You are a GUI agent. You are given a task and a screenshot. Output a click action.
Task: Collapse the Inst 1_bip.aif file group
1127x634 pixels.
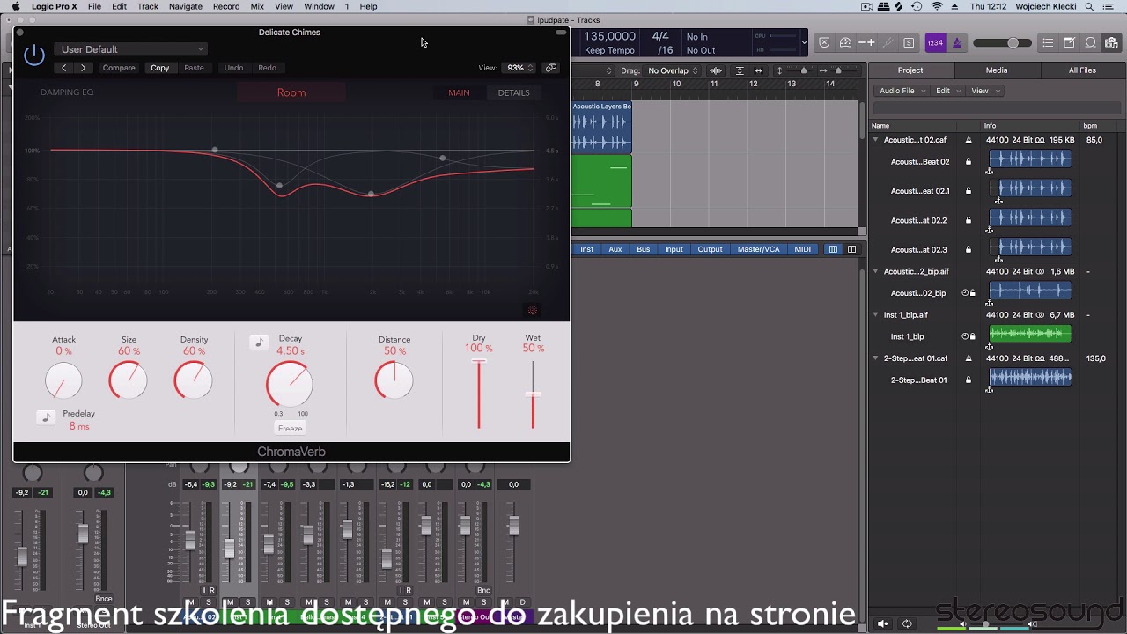pyautogui.click(x=875, y=314)
